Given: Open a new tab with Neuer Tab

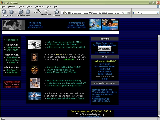Looking at the screenshot, I should coord(37,11).
